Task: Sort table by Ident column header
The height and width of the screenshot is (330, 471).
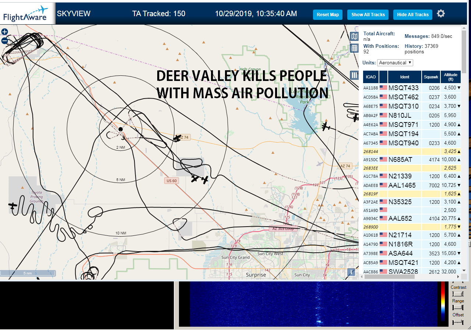Action: [404, 77]
